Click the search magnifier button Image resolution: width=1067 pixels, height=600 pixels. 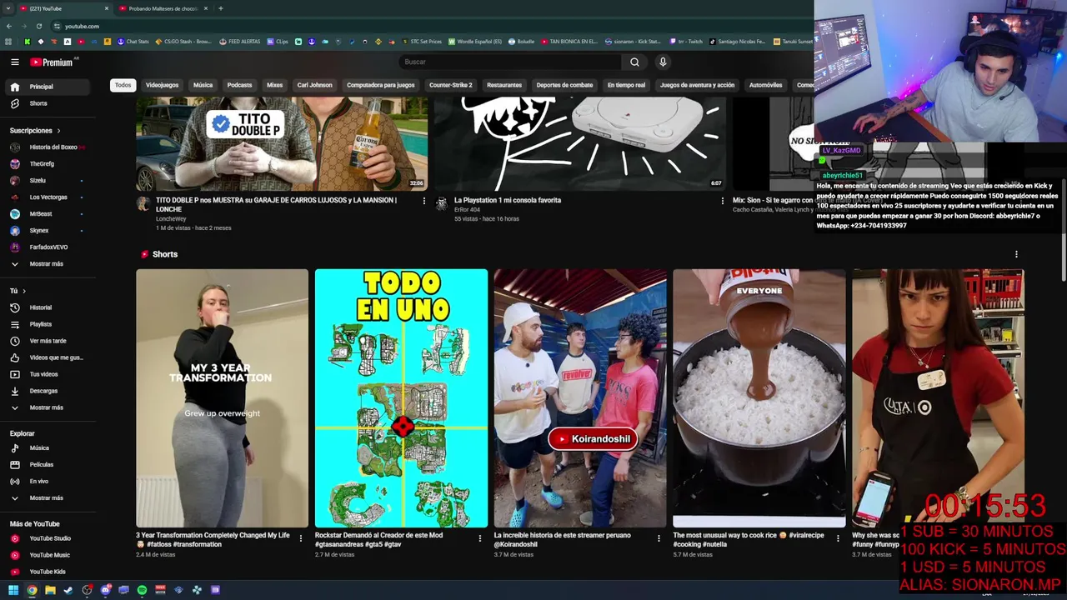[x=634, y=62]
